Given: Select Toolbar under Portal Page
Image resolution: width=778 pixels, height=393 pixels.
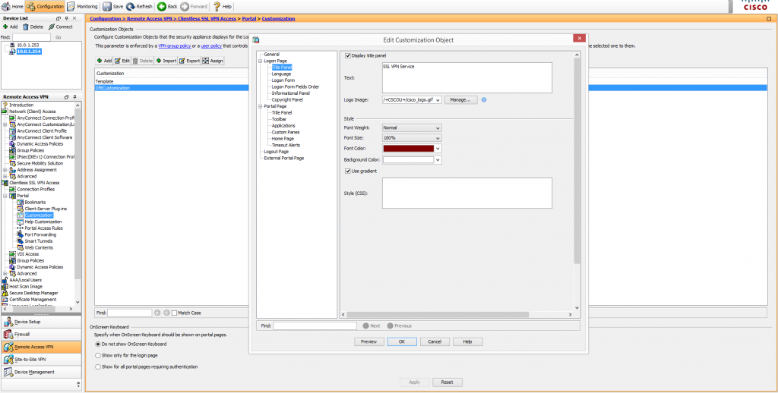Looking at the screenshot, I should 279,119.
